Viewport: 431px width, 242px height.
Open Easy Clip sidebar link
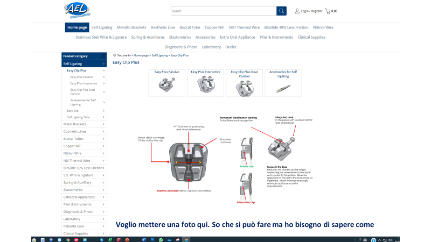(73, 111)
